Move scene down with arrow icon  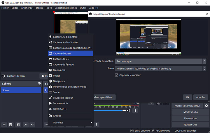click(32, 125)
